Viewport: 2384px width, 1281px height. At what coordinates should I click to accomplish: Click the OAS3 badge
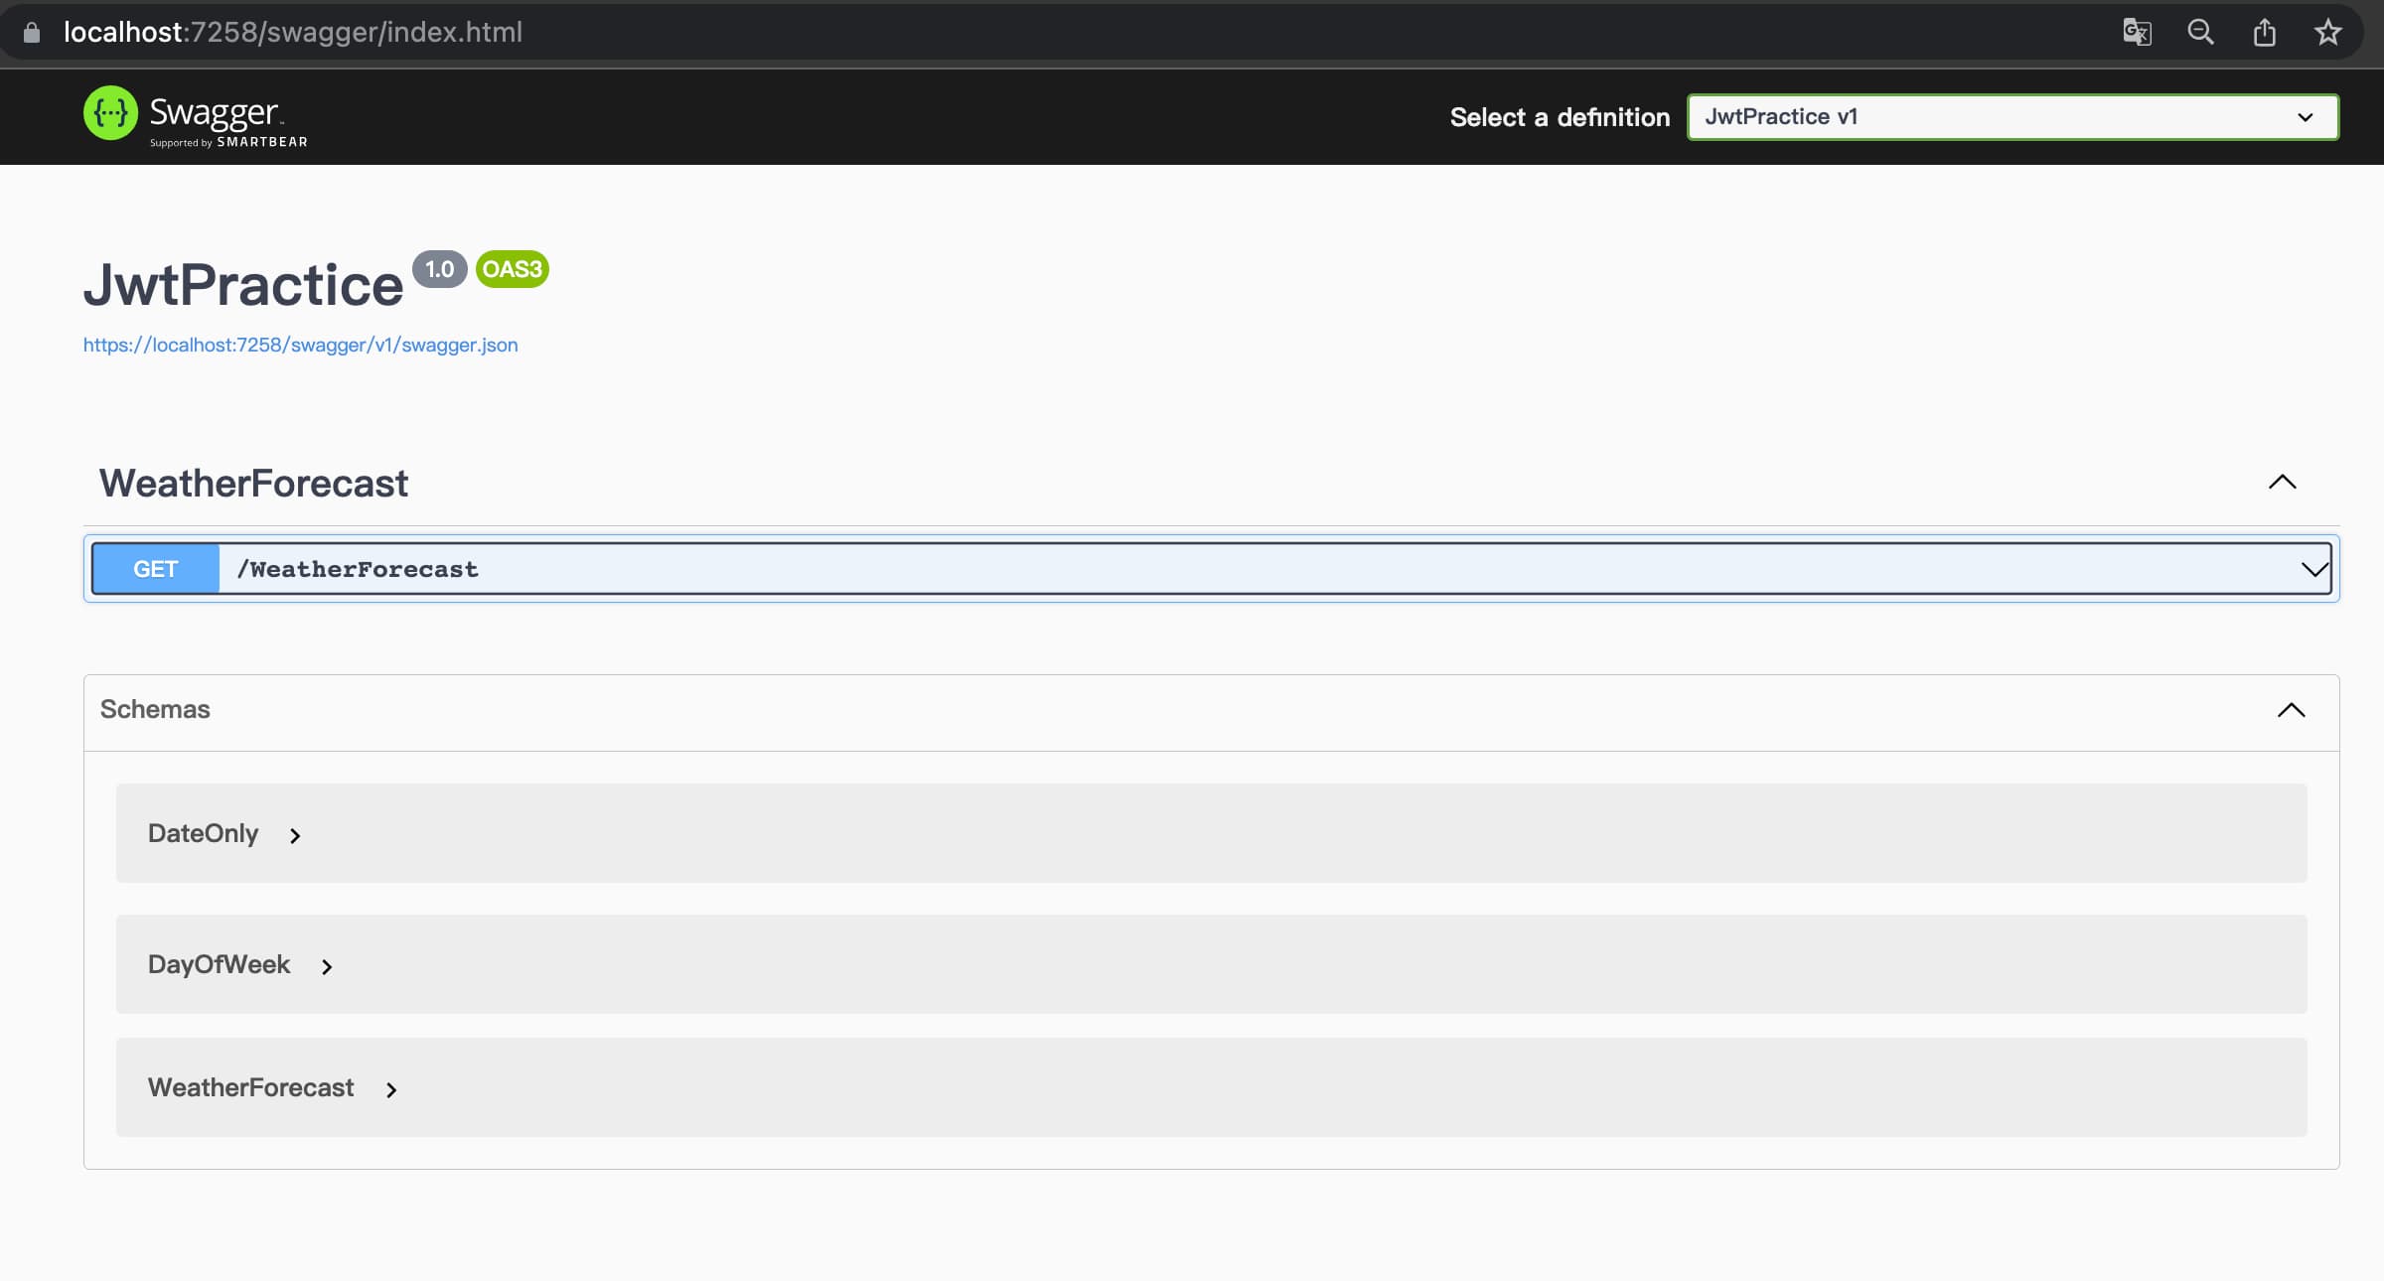pyautogui.click(x=512, y=269)
